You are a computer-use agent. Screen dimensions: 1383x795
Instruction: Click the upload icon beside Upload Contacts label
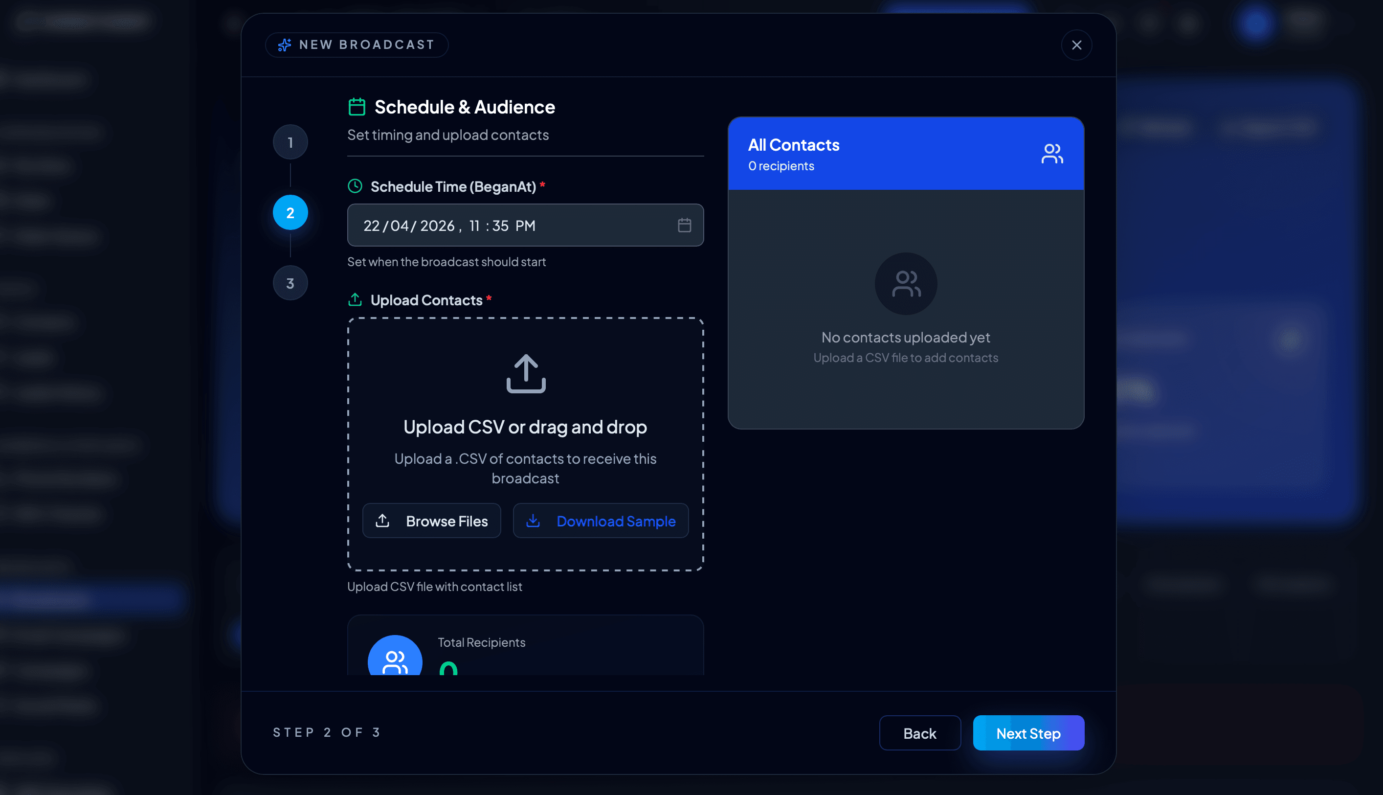356,299
